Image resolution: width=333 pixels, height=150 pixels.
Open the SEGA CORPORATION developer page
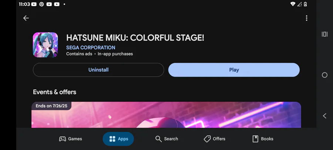click(x=91, y=47)
